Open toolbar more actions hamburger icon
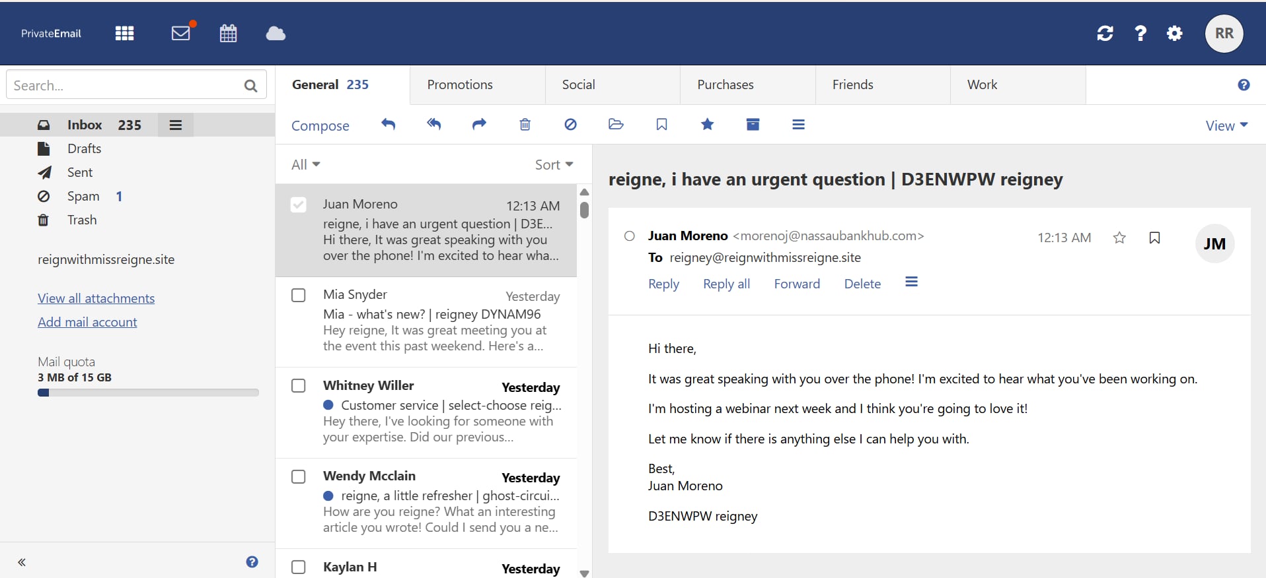1266x578 pixels. point(798,124)
